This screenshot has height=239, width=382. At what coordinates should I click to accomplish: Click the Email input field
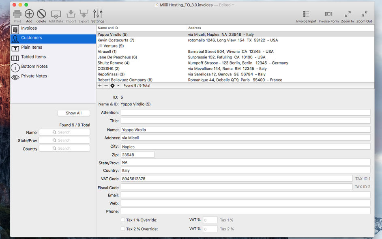246,195
